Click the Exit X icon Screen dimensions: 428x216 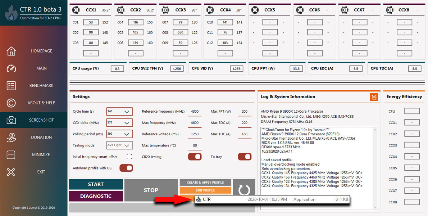click(11, 172)
